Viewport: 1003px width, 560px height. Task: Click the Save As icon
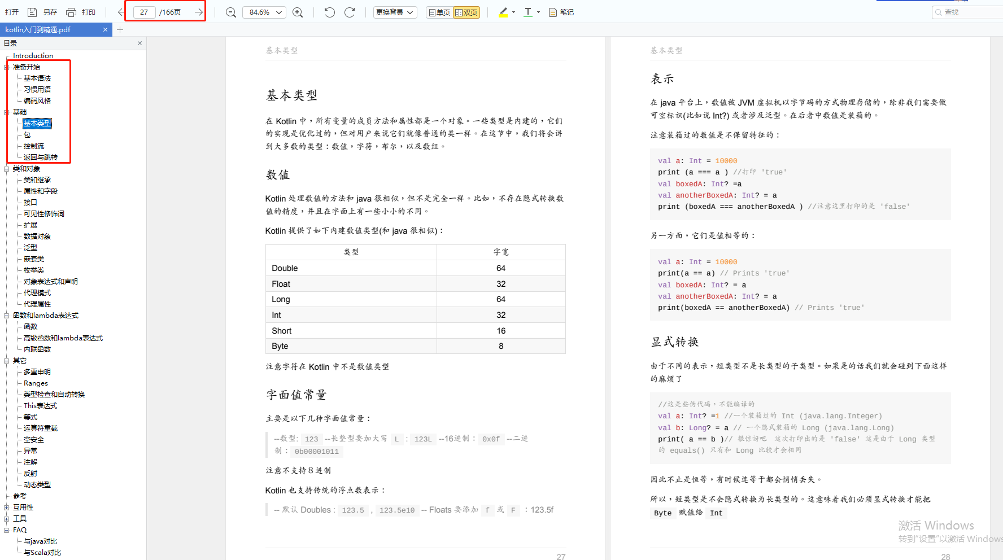(32, 12)
